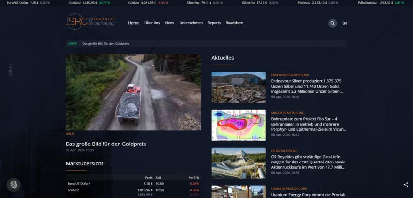Click MOGOTES METALS INC. company label
Image resolution: width=413 pixels, height=198 pixels.
pyautogui.click(x=288, y=113)
